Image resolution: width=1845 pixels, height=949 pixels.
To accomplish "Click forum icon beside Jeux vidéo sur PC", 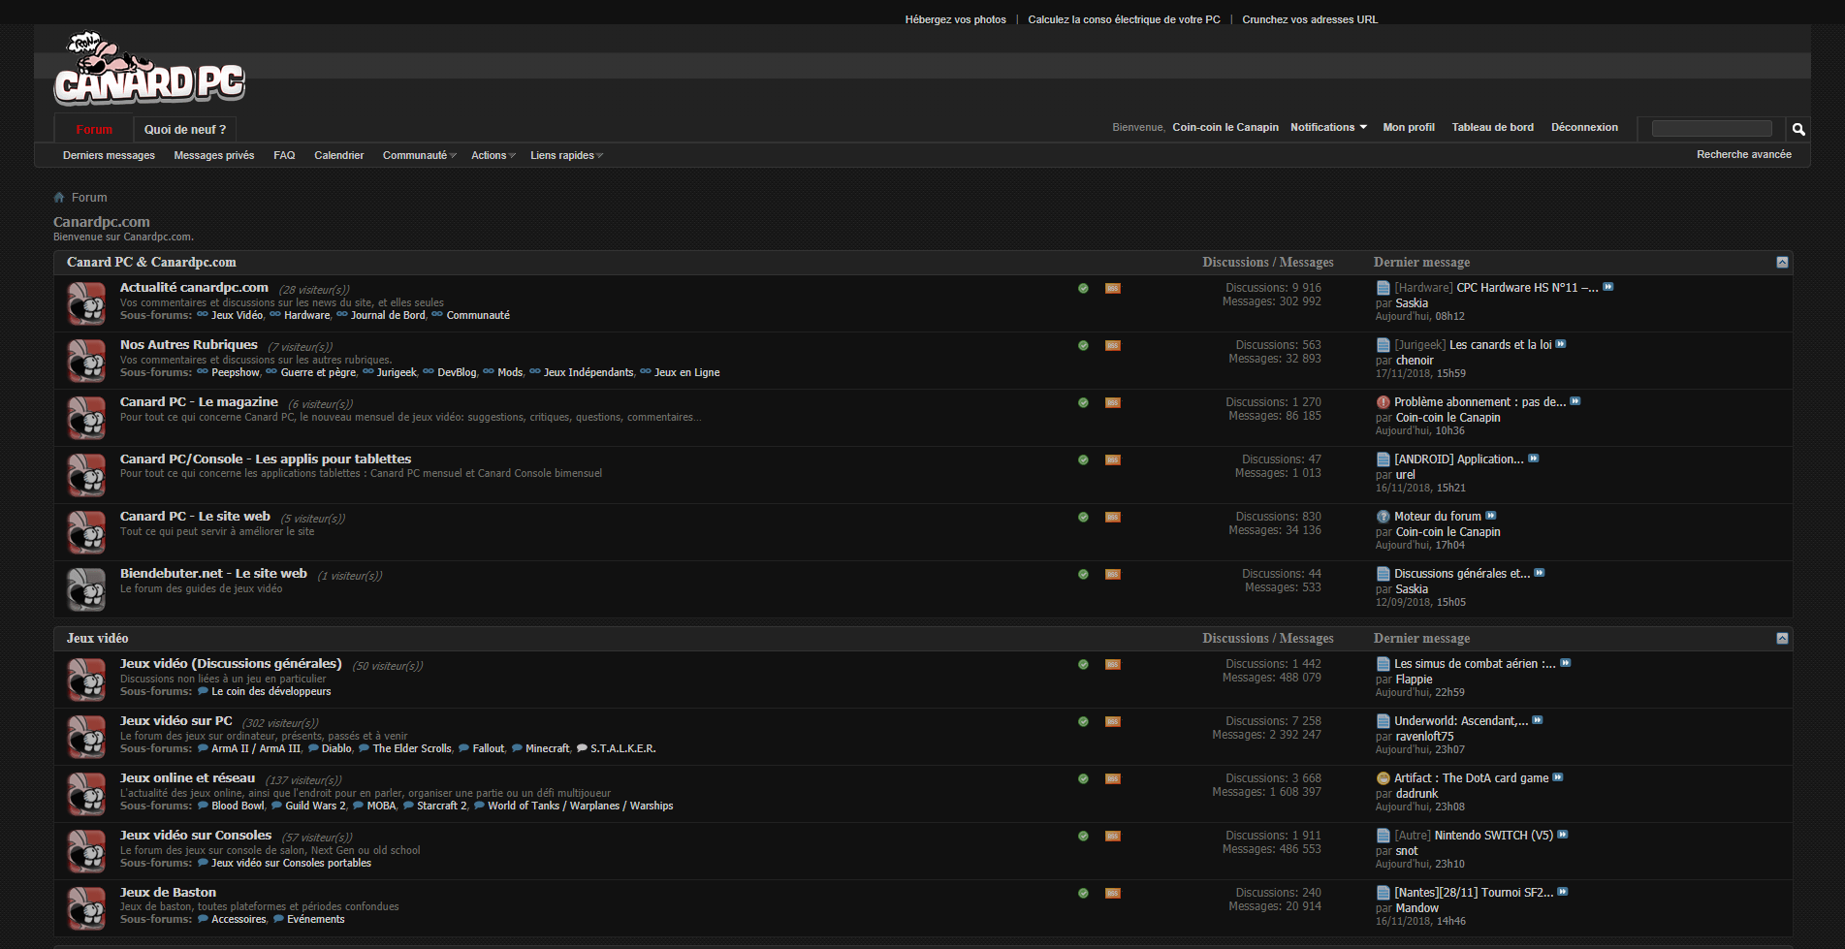I will 86,737.
